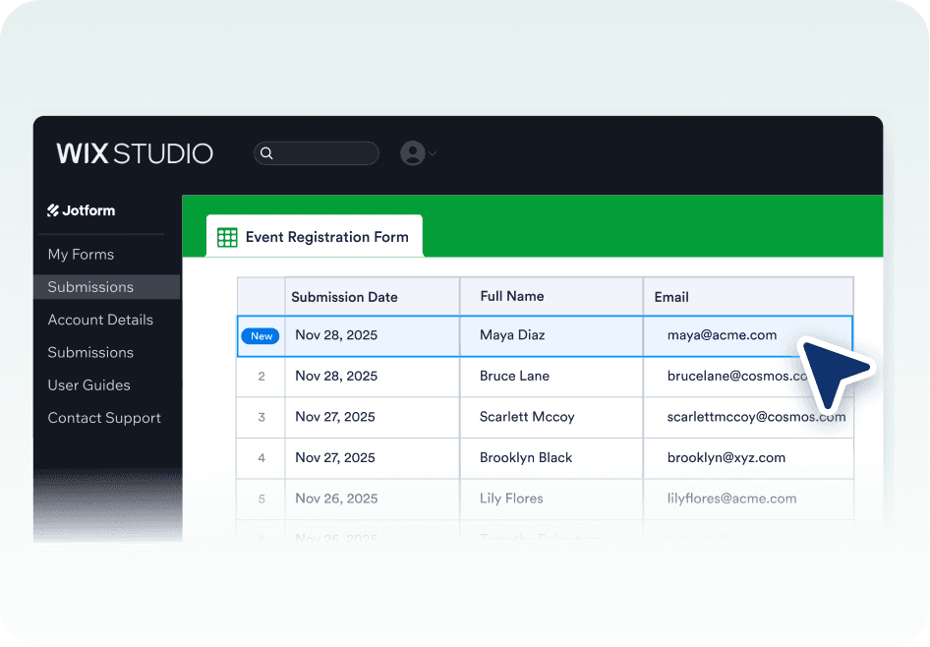Click the magnifier icon in search bar
The width and height of the screenshot is (930, 647).
pyautogui.click(x=266, y=153)
